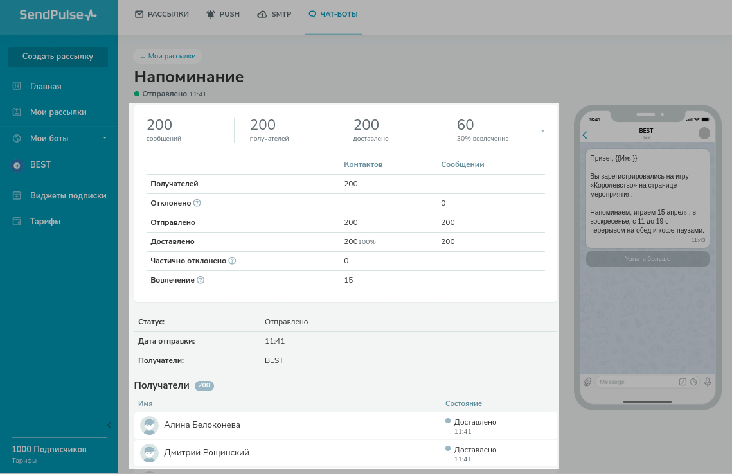This screenshot has width=732, height=474.
Task: Click the Message input field in preview
Action: 636,382
